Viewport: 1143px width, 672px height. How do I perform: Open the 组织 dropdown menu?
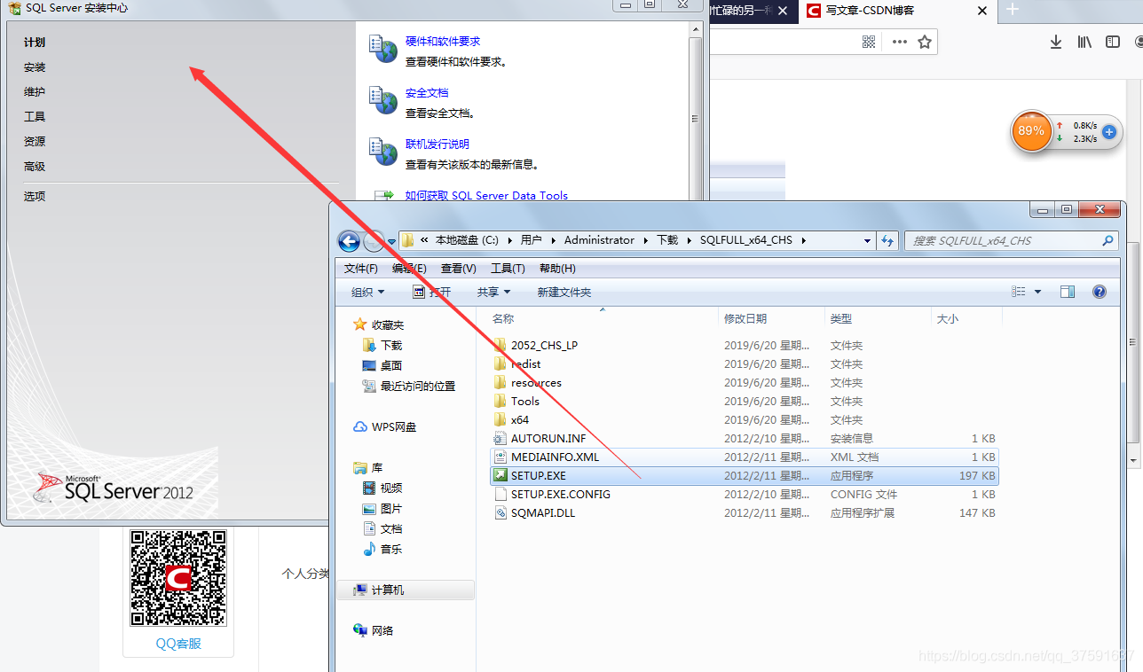(x=366, y=291)
